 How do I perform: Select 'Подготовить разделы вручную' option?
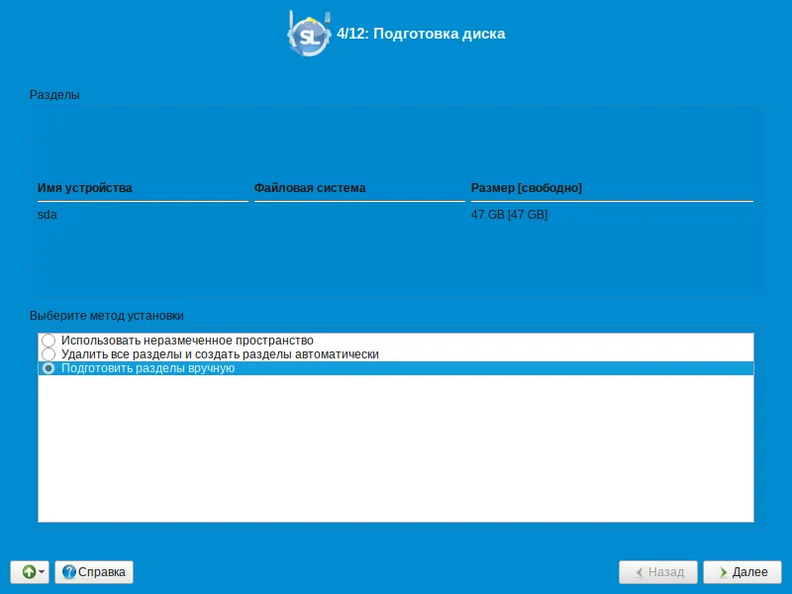pyautogui.click(x=395, y=368)
